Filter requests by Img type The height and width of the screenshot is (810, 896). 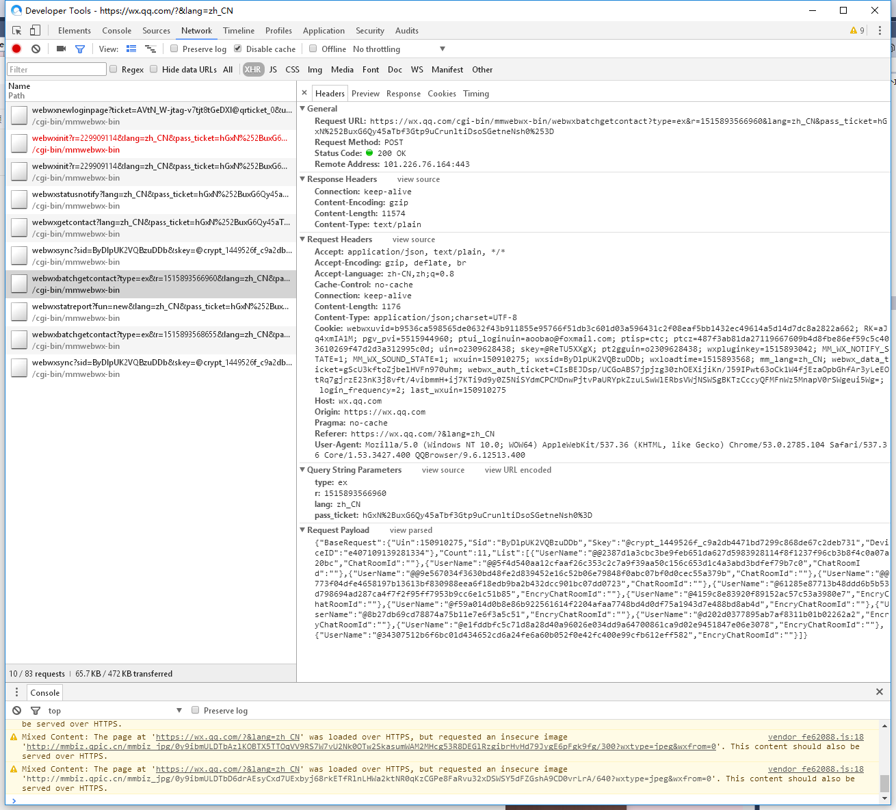click(315, 69)
